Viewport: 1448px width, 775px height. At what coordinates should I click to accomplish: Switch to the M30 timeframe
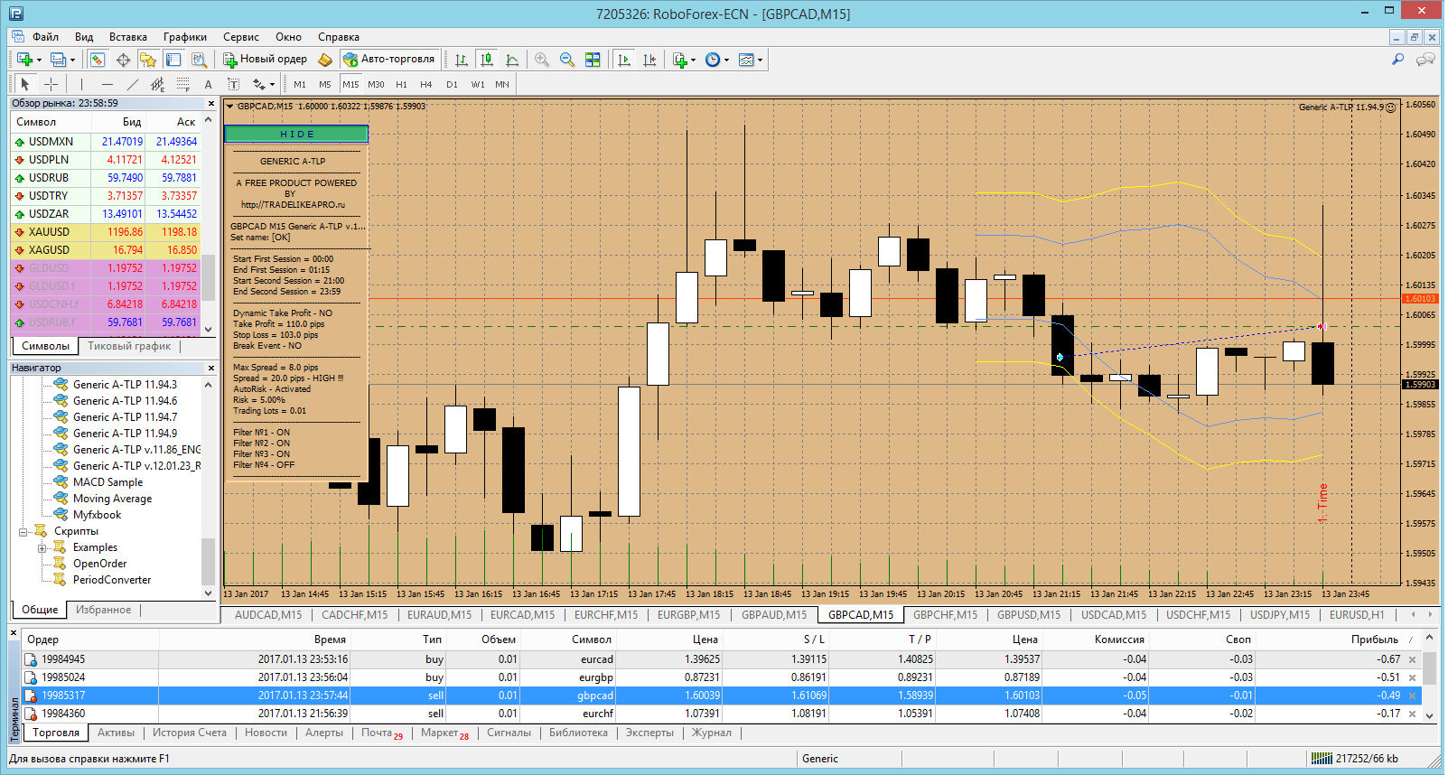(376, 84)
